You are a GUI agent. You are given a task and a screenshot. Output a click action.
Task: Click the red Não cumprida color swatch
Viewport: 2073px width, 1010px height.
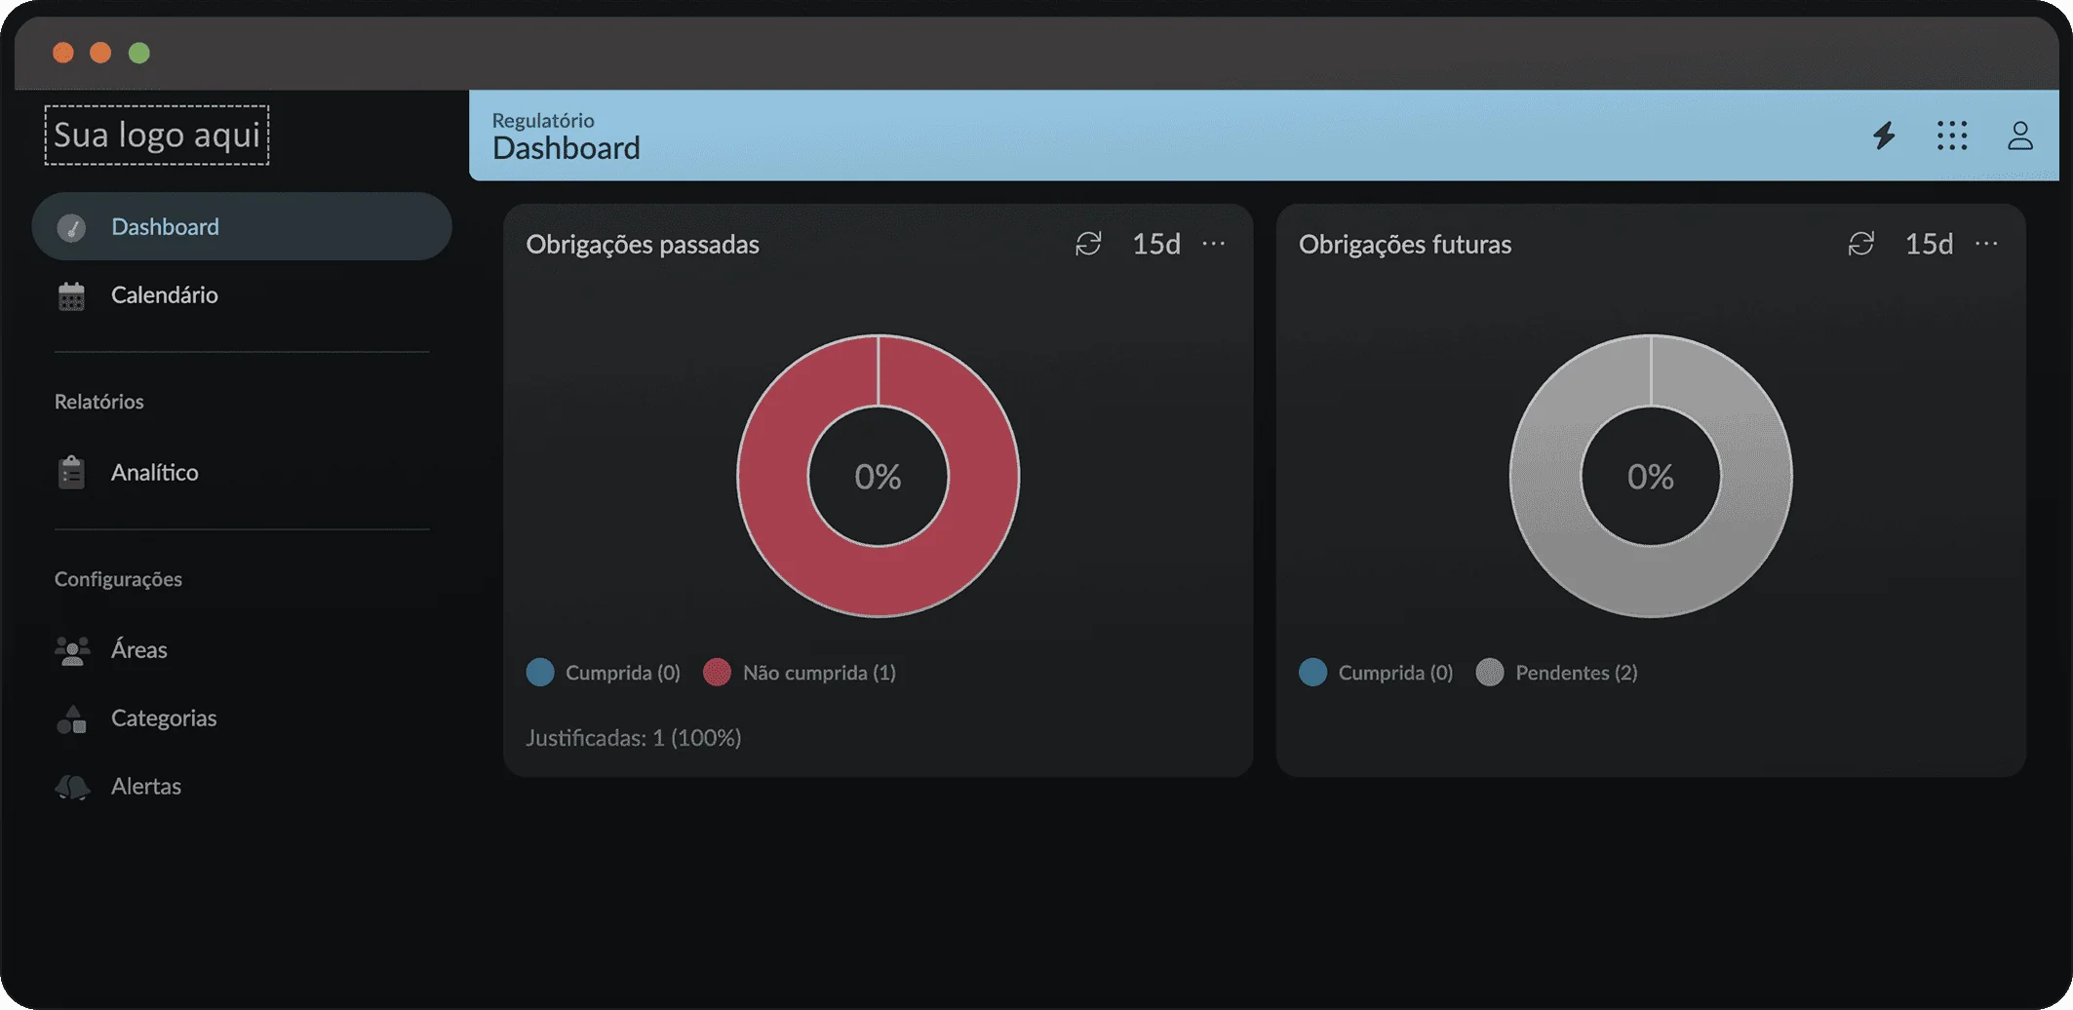(717, 673)
